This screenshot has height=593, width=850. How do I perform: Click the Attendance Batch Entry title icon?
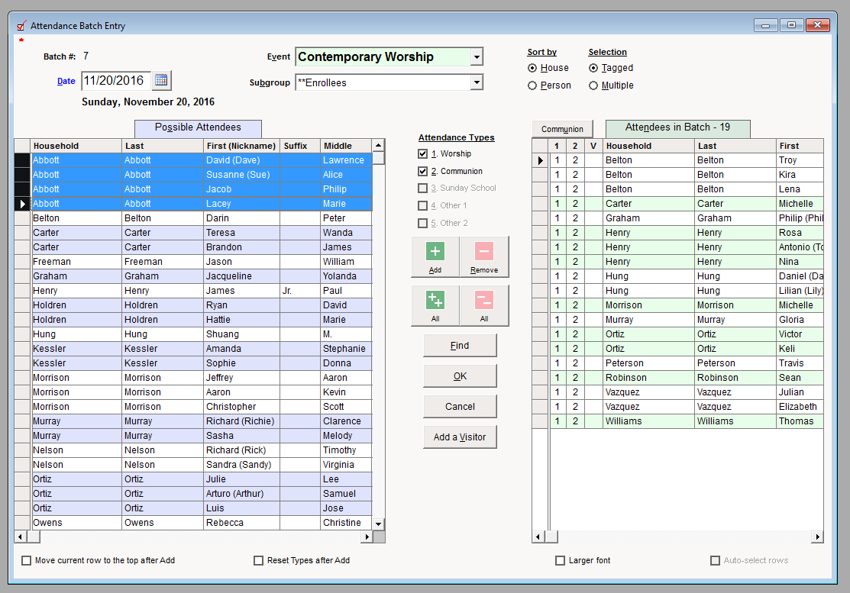(21, 25)
